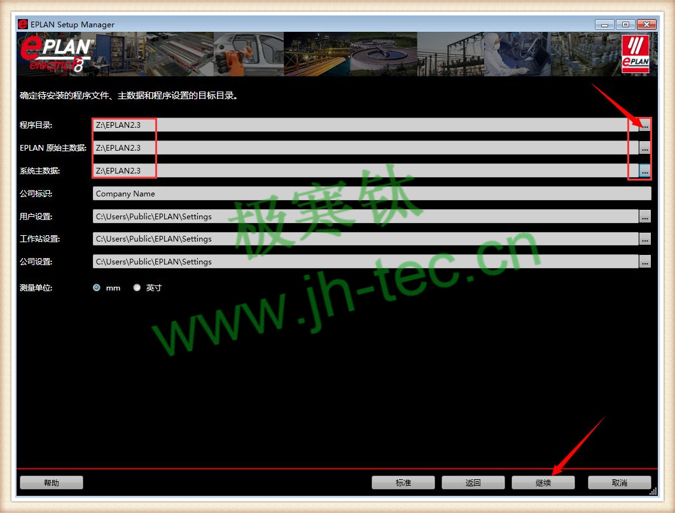Minimize the EPLAN Setup Manager window

click(604, 25)
